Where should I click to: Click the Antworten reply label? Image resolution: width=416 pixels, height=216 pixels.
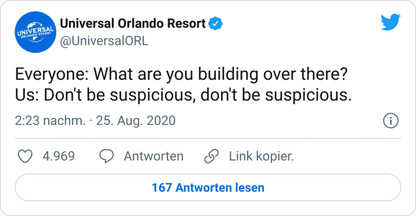point(153,156)
